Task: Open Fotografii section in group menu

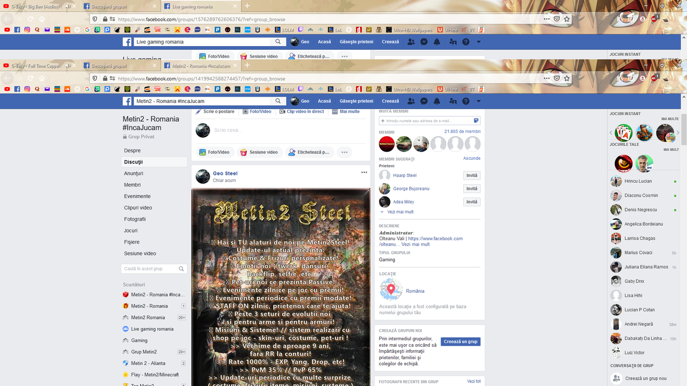Action: click(154, 219)
